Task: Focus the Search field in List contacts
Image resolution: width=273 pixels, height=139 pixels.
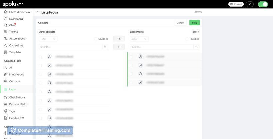Action: point(162,47)
